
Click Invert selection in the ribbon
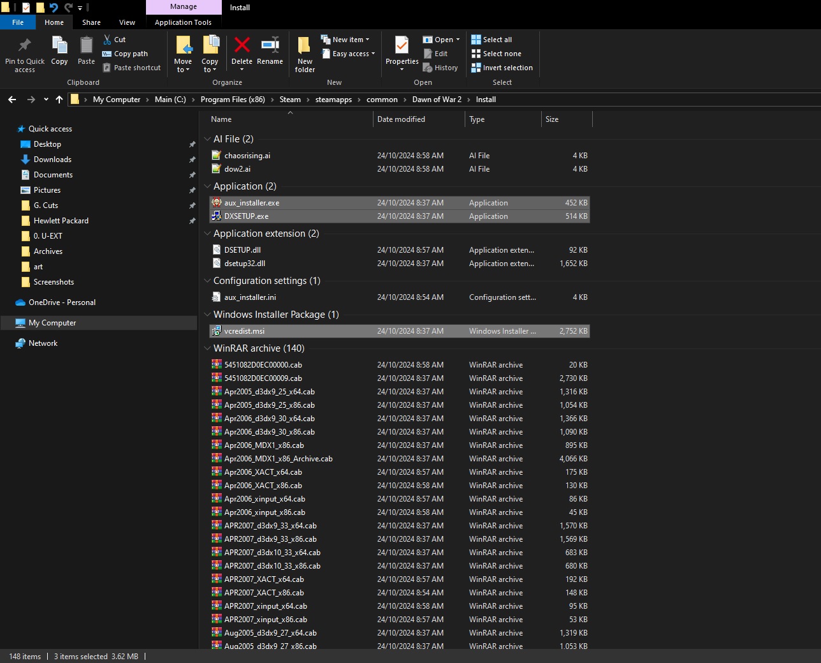(x=502, y=68)
